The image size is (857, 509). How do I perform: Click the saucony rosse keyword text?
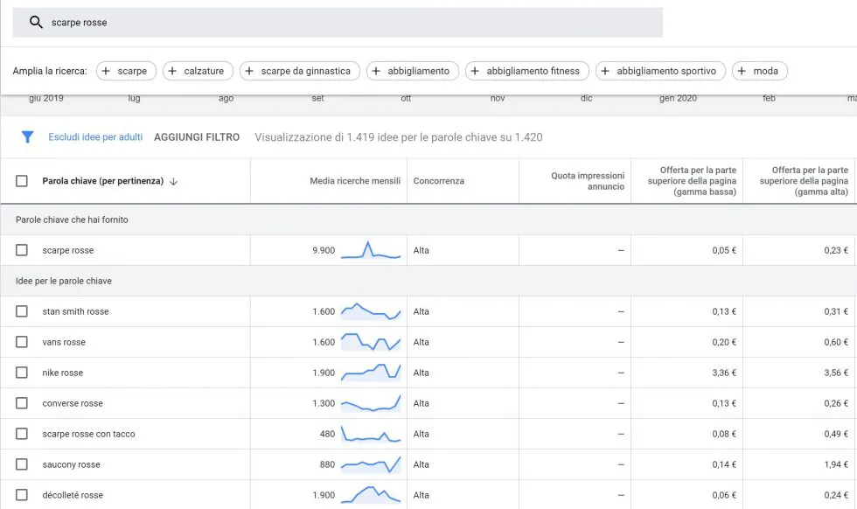pos(71,464)
